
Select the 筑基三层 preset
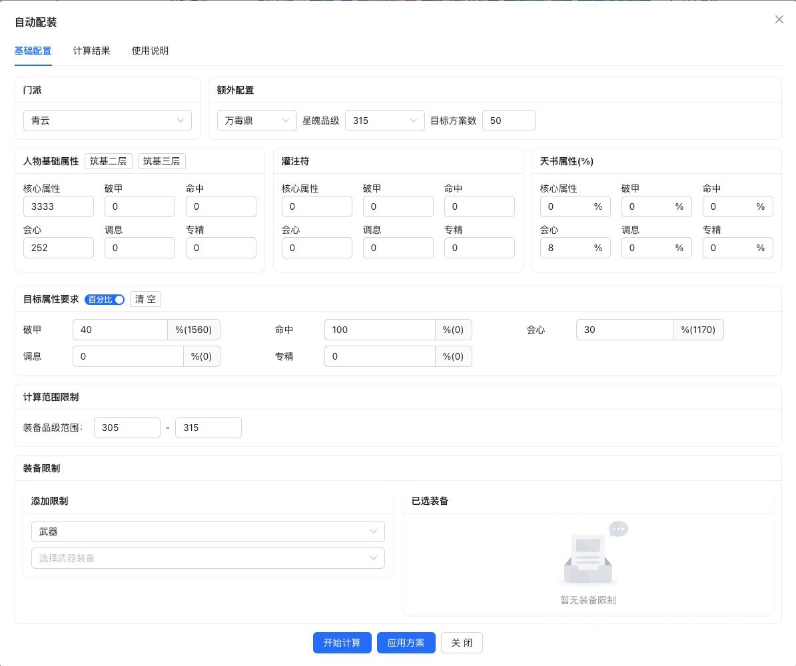161,161
